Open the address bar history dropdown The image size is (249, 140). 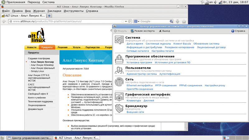click(x=126, y=21)
